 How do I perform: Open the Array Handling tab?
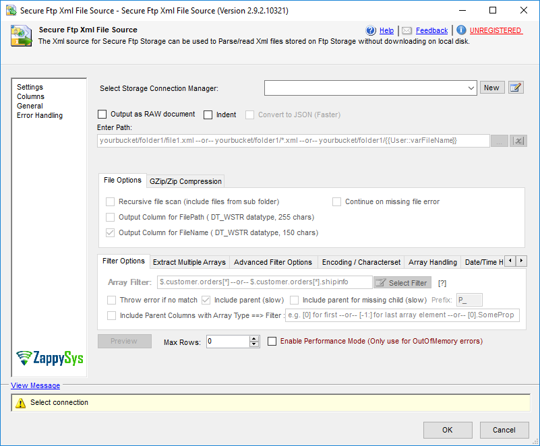(433, 262)
